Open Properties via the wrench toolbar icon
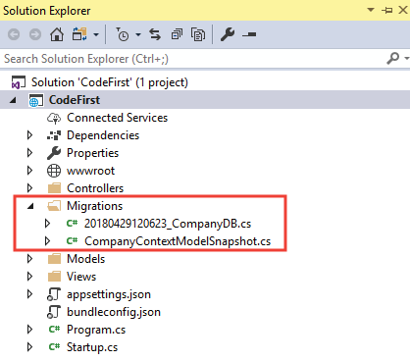Viewport: 410px width, 361px height. [228, 34]
